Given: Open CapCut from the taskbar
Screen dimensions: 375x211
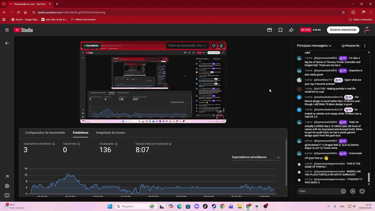Looking at the screenshot, I should [x=257, y=206].
